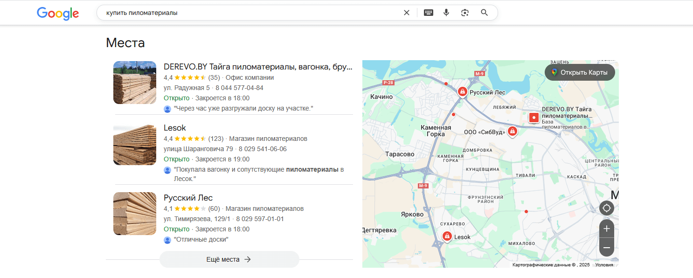Screen dimensions: 693x278
Task: Click reviewer avatar on Lesok review
Action: coord(167,170)
